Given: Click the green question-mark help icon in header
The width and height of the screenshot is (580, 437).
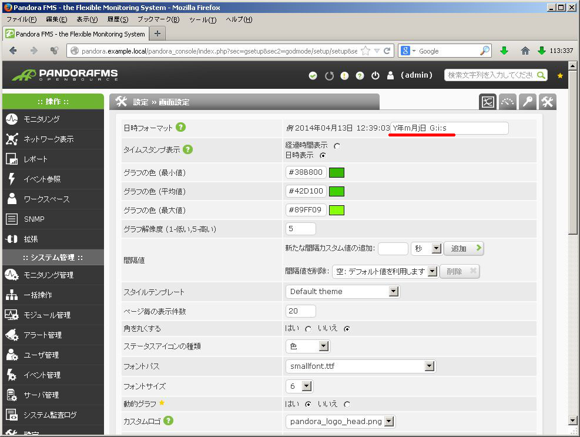Looking at the screenshot, I should [360, 75].
